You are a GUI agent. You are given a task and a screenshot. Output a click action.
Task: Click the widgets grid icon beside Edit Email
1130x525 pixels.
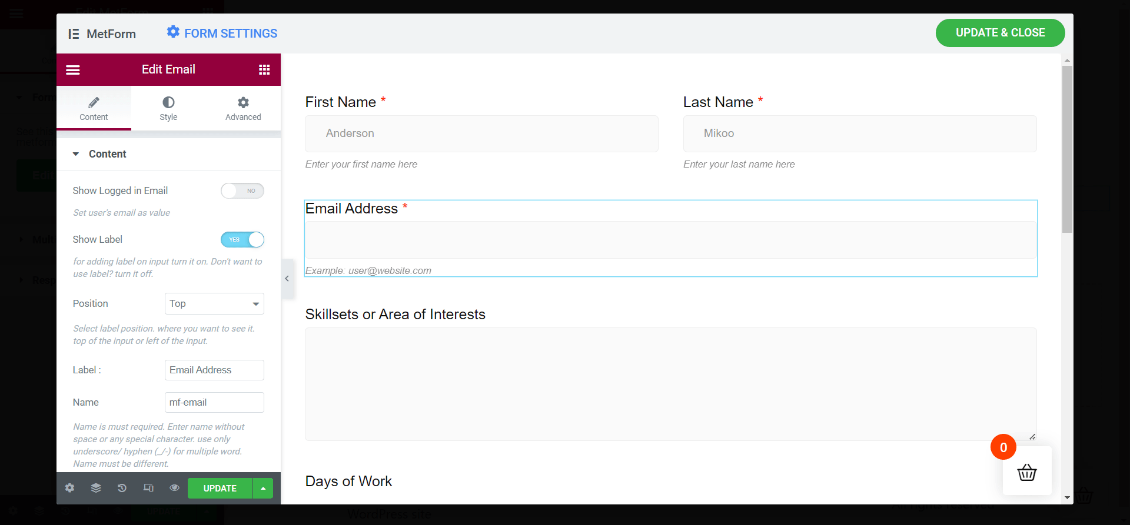pos(265,69)
